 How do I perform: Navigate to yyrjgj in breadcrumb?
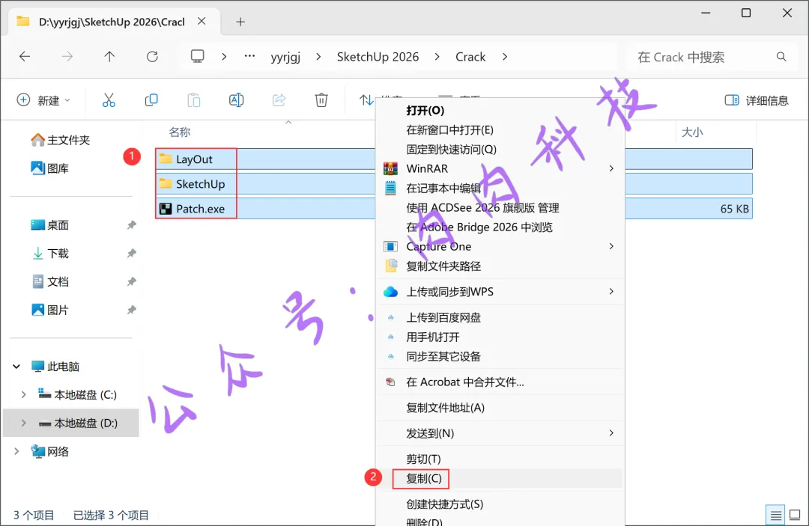coord(285,57)
